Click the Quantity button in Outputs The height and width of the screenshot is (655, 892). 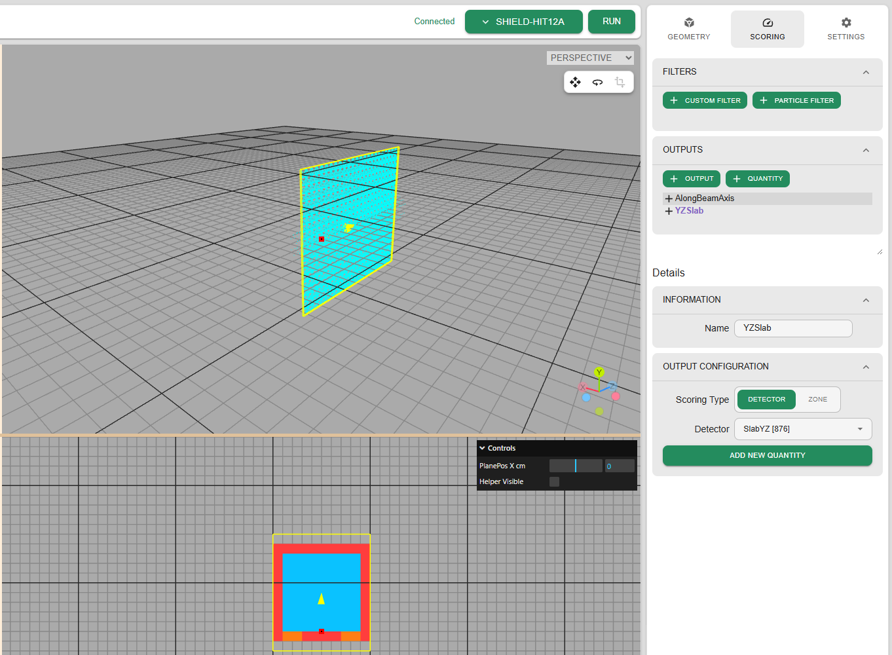click(x=758, y=179)
